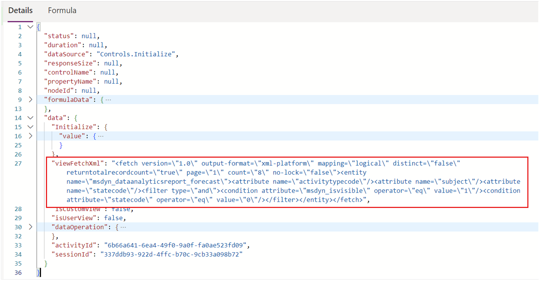Click the "data" key on line 14
Screen dimensions: 540x281
point(55,118)
